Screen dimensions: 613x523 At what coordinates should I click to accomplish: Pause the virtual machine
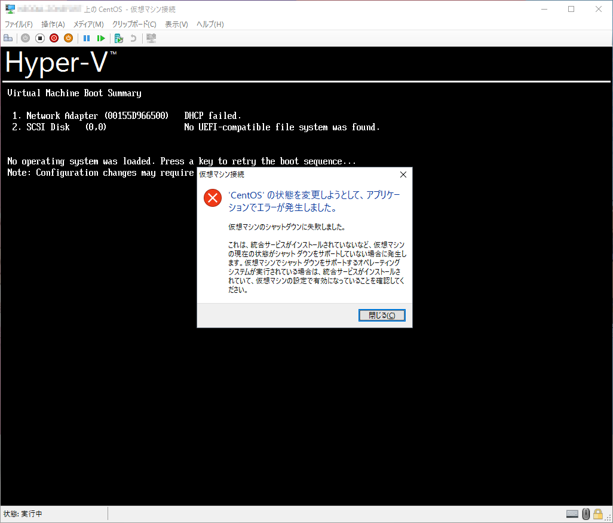[87, 38]
